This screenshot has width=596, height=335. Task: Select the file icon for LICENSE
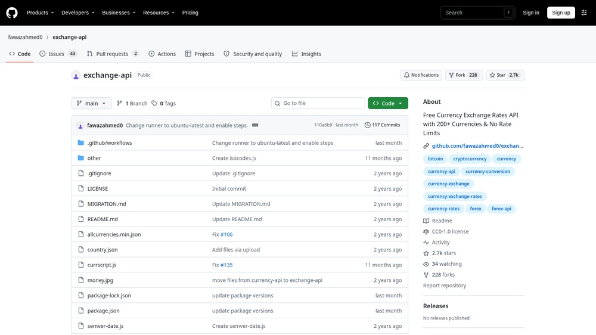coord(80,188)
